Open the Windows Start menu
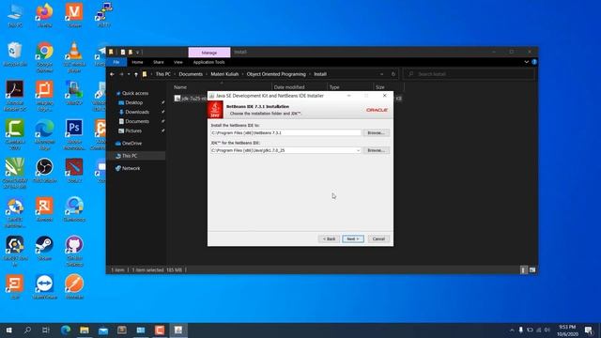 click(x=8, y=330)
